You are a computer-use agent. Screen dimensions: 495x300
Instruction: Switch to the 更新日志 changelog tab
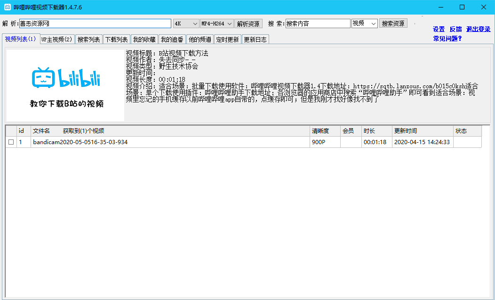tap(255, 39)
